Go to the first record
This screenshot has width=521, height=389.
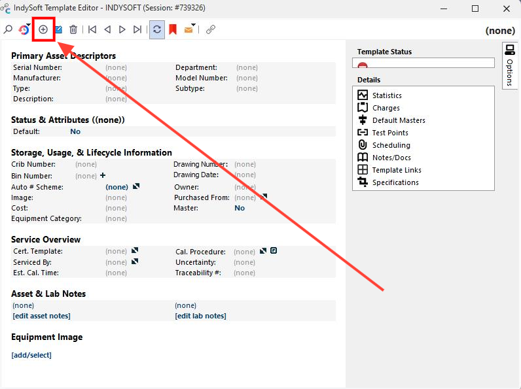click(92, 29)
